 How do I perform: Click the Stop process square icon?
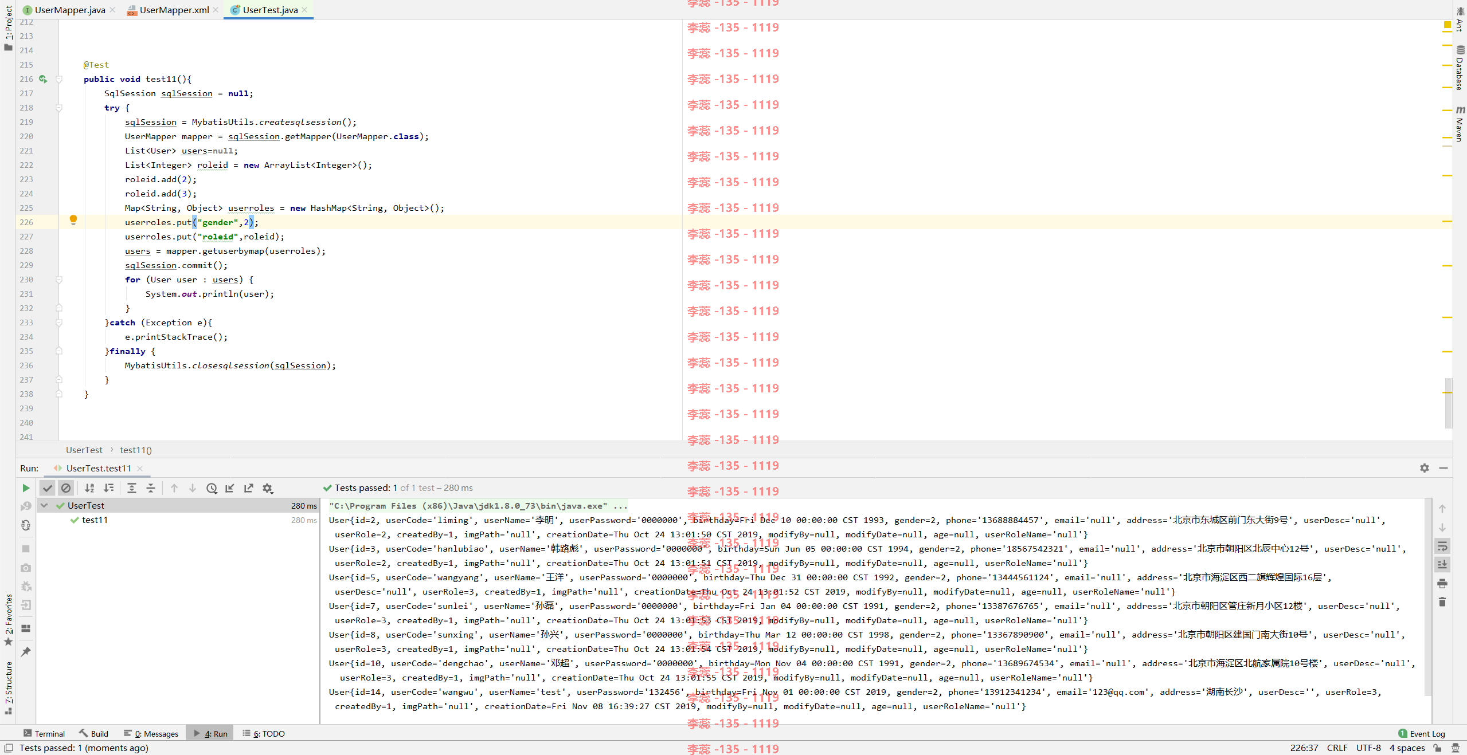click(x=26, y=549)
